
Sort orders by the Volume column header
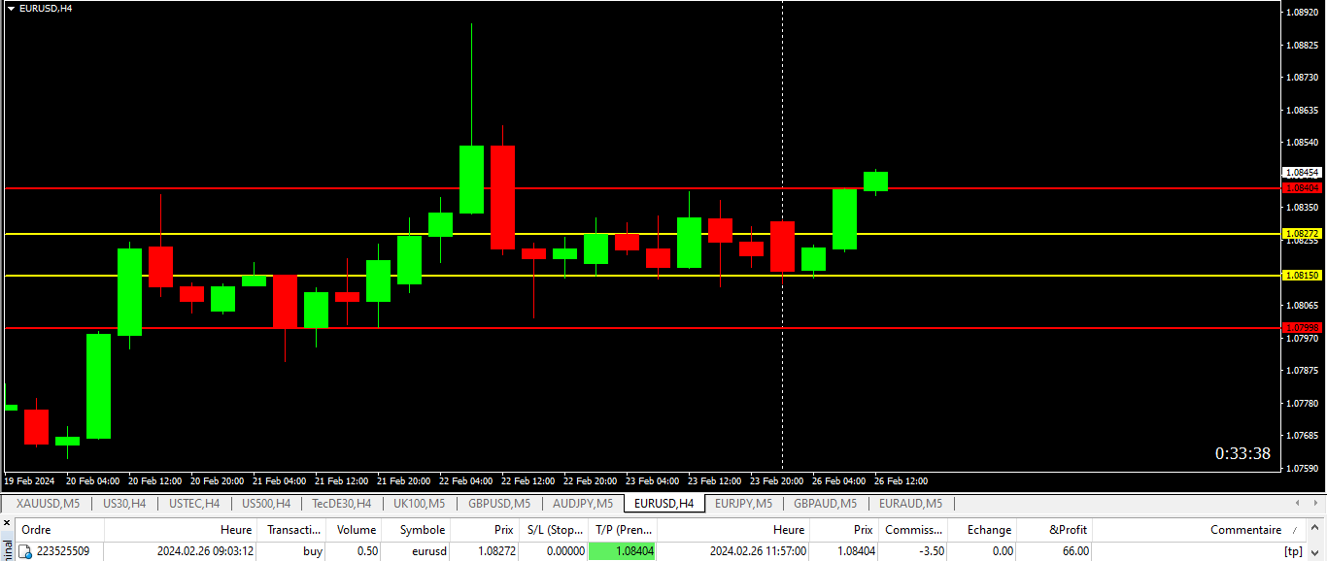(x=356, y=530)
